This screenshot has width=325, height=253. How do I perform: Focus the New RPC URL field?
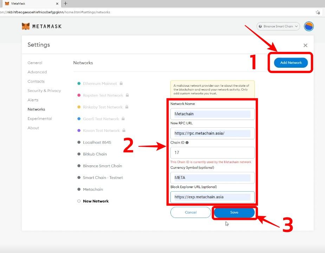[213, 133]
